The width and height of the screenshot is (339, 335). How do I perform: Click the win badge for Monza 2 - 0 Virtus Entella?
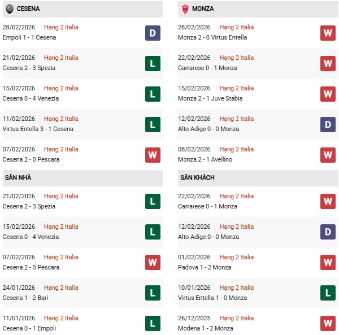pyautogui.click(x=328, y=33)
